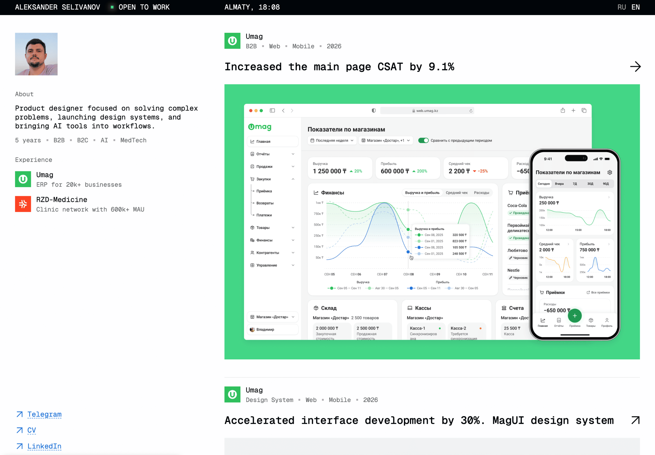Click the right arrow beside the CSAT project title
Screen dimensions: 655x455
coord(635,67)
